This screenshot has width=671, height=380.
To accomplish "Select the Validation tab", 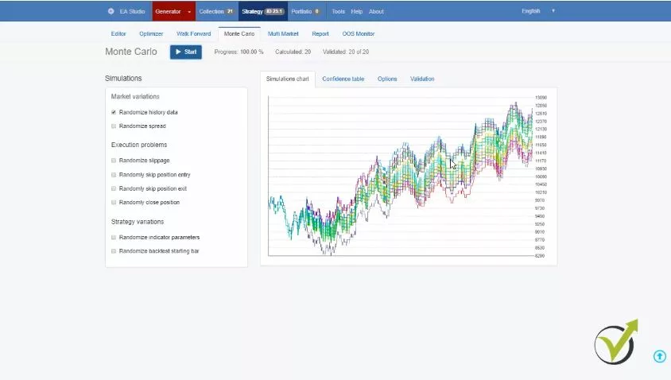I will [422, 79].
